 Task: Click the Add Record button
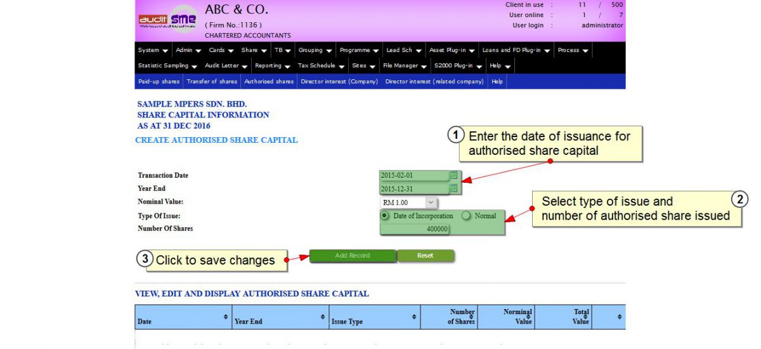(353, 256)
